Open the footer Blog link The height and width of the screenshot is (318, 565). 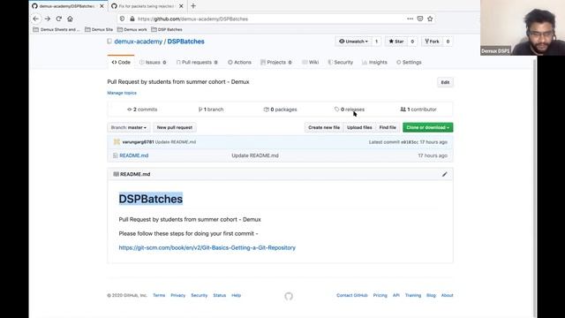click(431, 295)
